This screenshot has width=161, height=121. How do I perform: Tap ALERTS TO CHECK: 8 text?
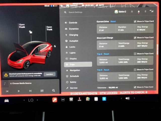(x=134, y=93)
